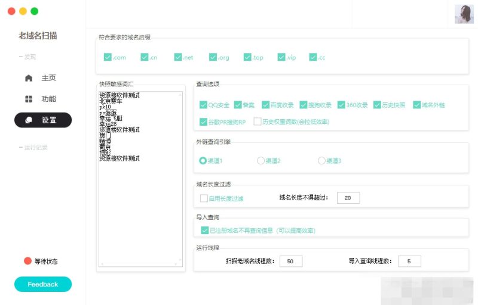
Task: Enable the 启用长度过滤 checkbox
Action: click(x=204, y=198)
